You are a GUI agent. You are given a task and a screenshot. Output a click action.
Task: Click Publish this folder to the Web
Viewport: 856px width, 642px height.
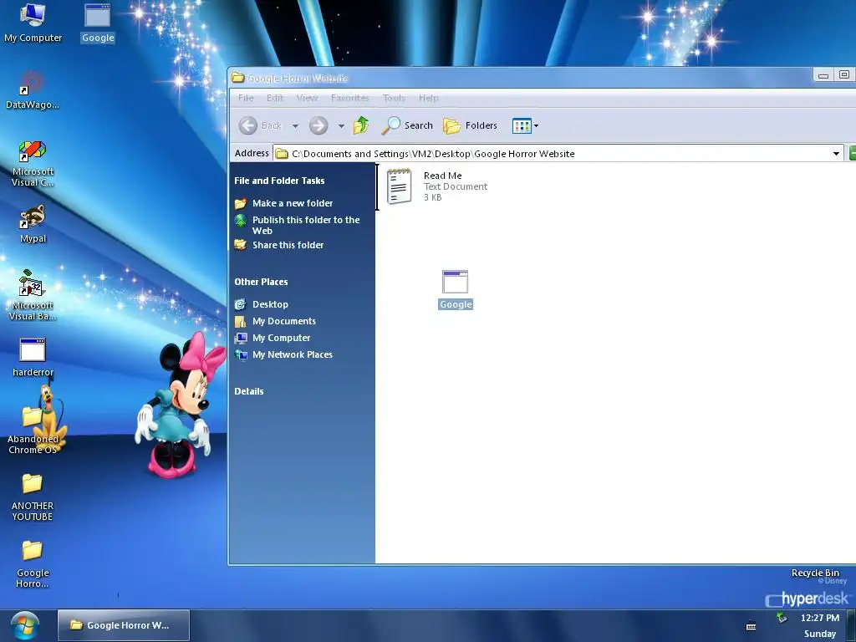297,225
